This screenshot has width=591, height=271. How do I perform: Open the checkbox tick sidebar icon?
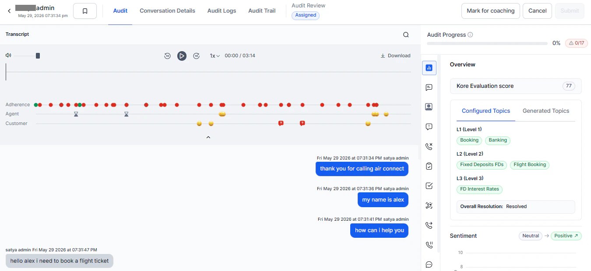click(429, 186)
